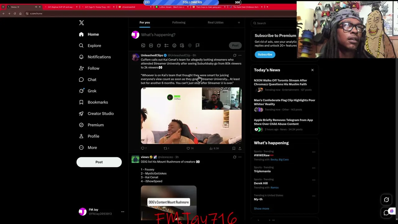The height and width of the screenshot is (224, 398).
Task: Repost the UnleashedClips post
Action: (166, 148)
